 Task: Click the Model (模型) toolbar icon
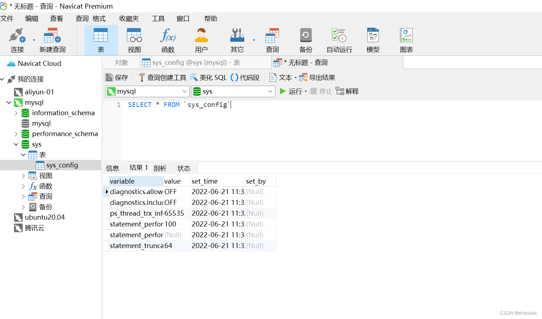[x=373, y=40]
